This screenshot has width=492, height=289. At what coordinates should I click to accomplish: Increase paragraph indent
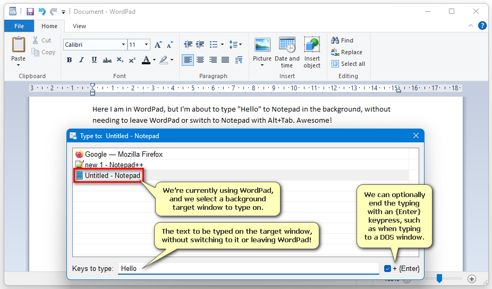pyautogui.click(x=200, y=45)
